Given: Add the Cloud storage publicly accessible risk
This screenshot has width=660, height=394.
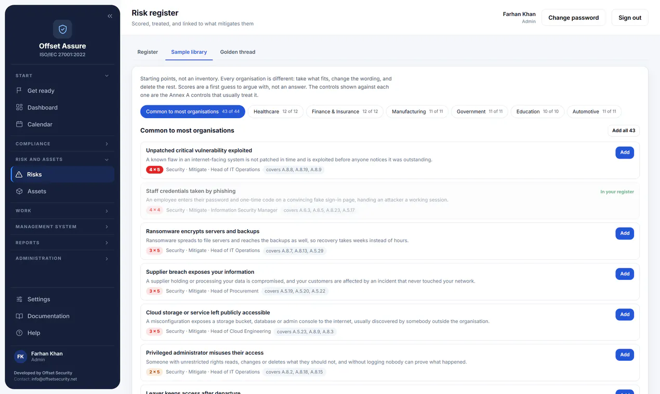Looking at the screenshot, I should (x=625, y=314).
